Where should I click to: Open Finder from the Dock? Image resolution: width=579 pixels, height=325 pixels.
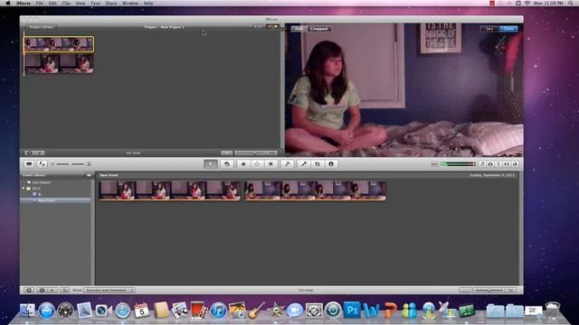pos(27,311)
